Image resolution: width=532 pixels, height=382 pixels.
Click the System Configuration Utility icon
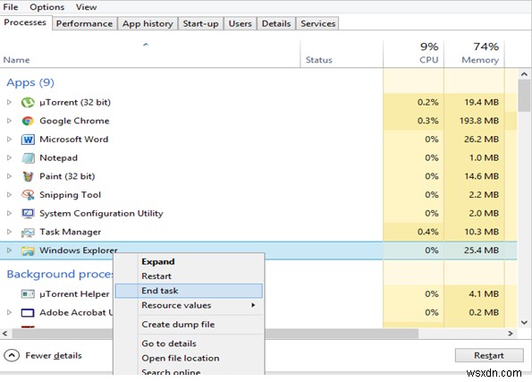tap(28, 213)
